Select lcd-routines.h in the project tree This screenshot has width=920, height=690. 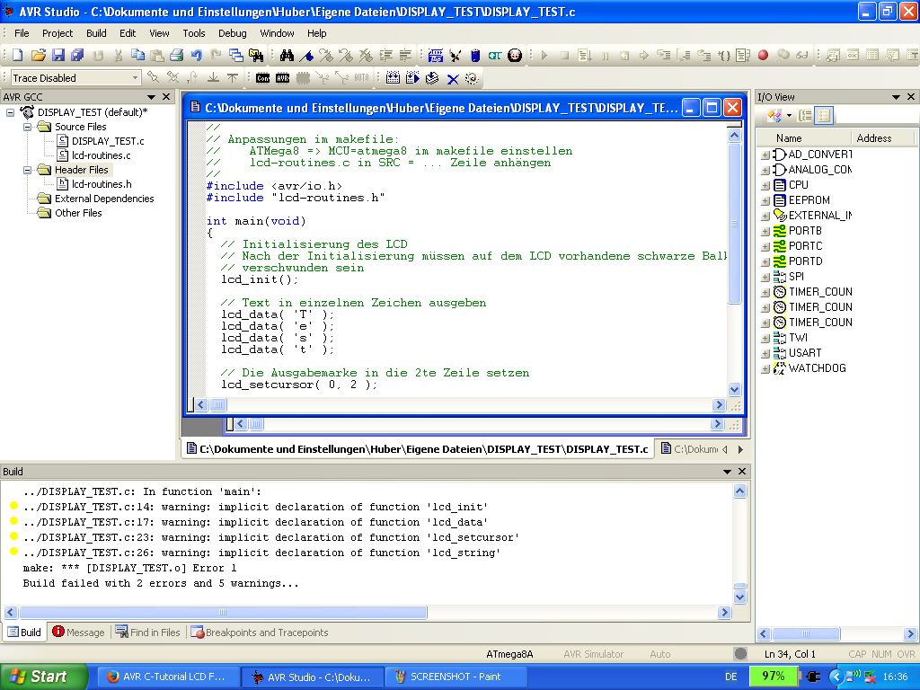pyautogui.click(x=102, y=184)
